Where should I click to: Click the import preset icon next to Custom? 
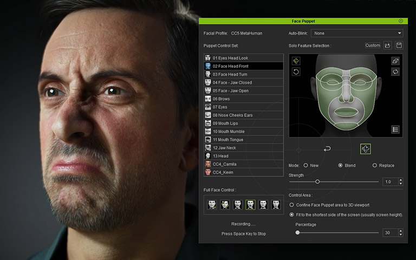pyautogui.click(x=388, y=45)
